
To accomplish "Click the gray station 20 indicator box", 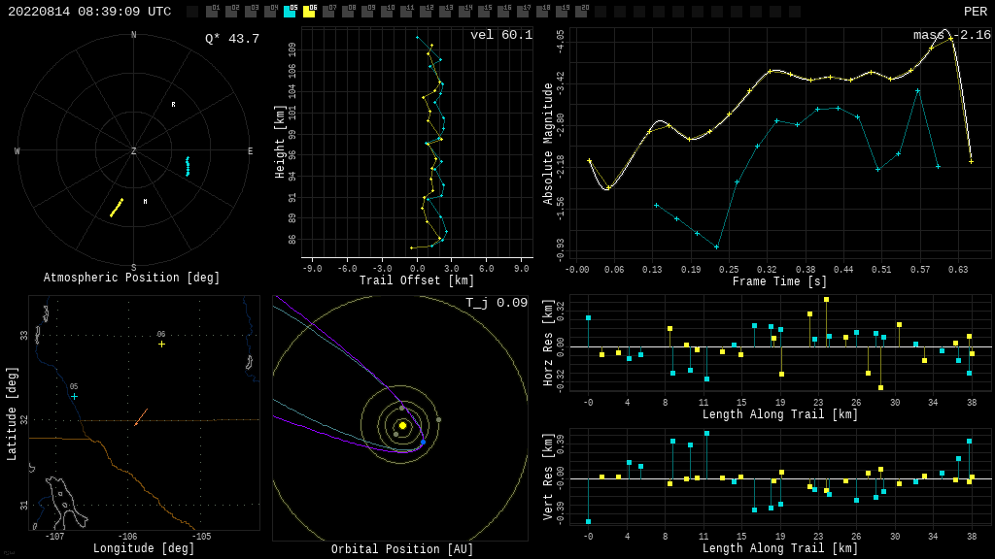I will pos(581,12).
